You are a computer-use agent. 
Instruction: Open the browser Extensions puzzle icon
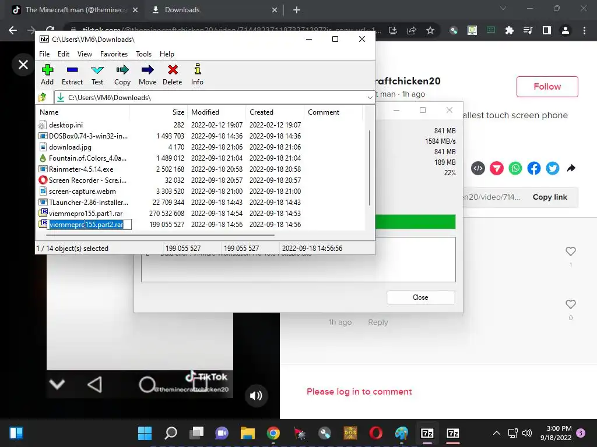pyautogui.click(x=510, y=30)
